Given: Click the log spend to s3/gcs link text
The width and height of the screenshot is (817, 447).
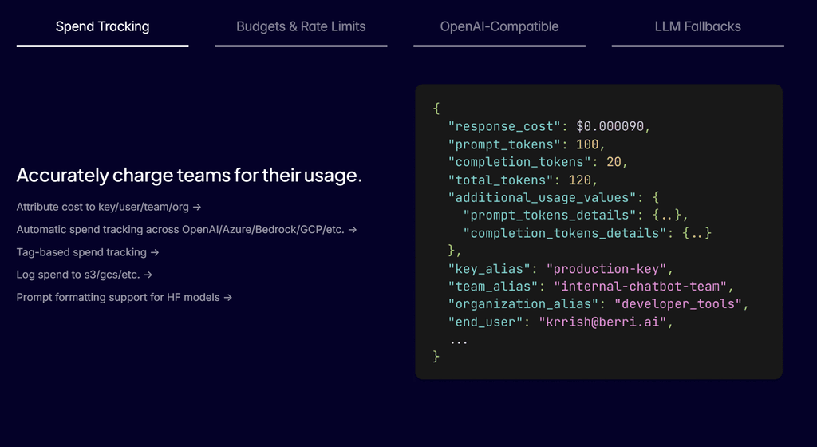Looking at the screenshot, I should pos(78,275).
